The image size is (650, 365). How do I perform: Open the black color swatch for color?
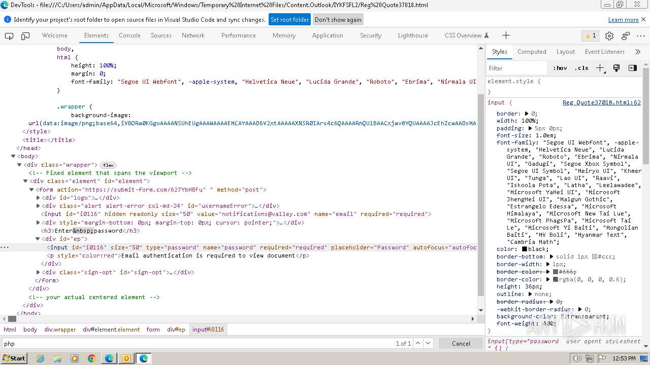[525, 249]
